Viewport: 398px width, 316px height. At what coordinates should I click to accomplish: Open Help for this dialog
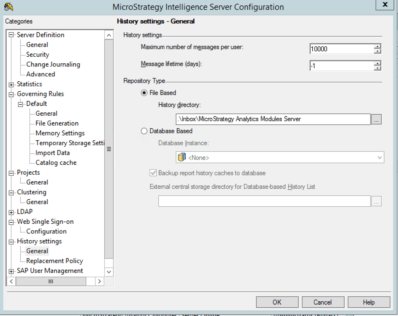369,302
